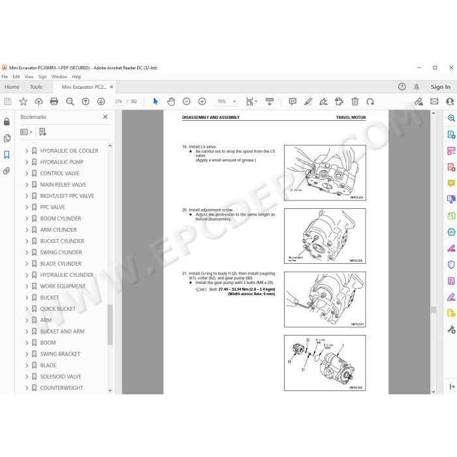The width and height of the screenshot is (457, 457).
Task: Click the Delete trash icon
Action: tap(355, 101)
